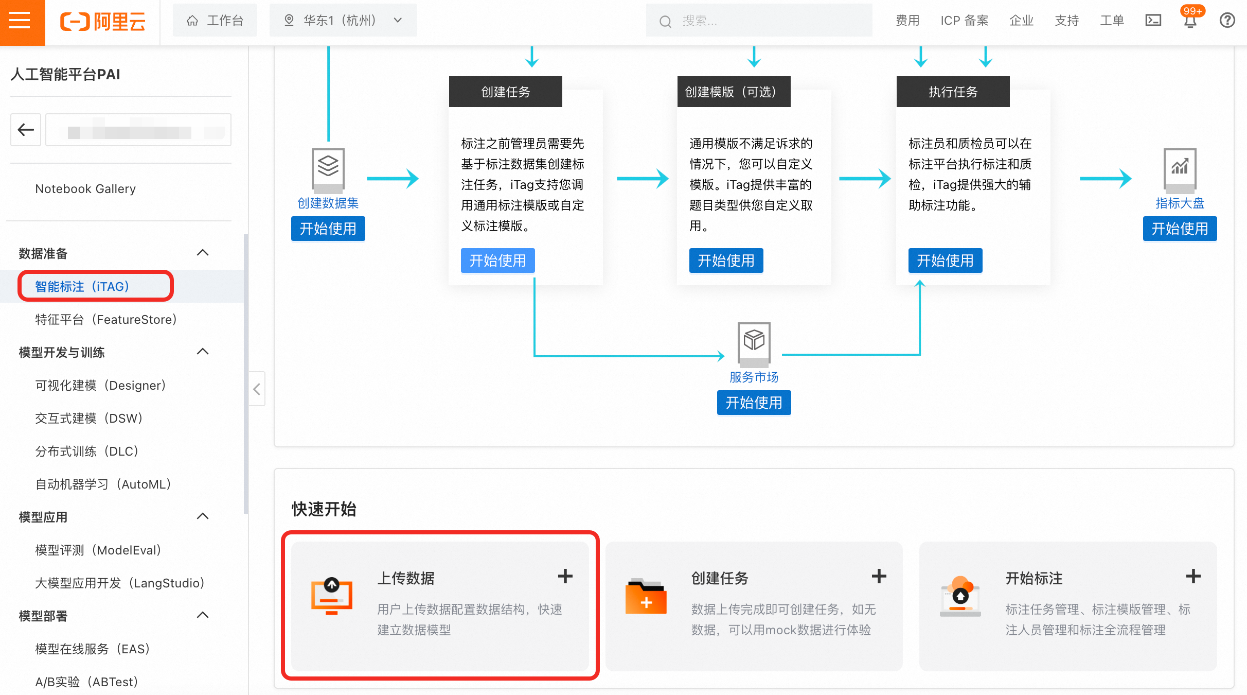Click the 创建任务 quick start card title

(720, 578)
